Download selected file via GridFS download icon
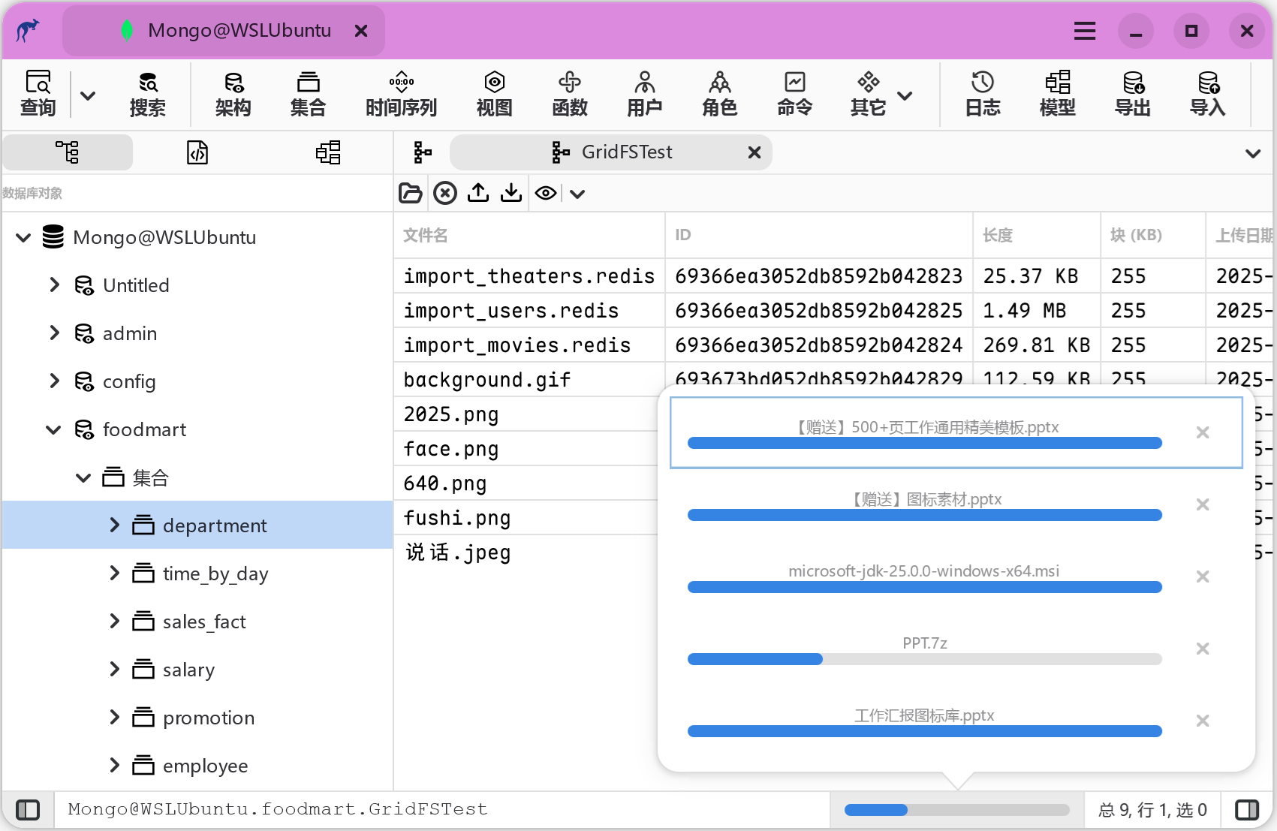 point(511,193)
